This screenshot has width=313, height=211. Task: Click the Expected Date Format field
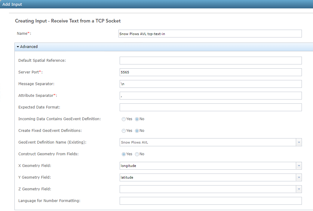coord(210,107)
